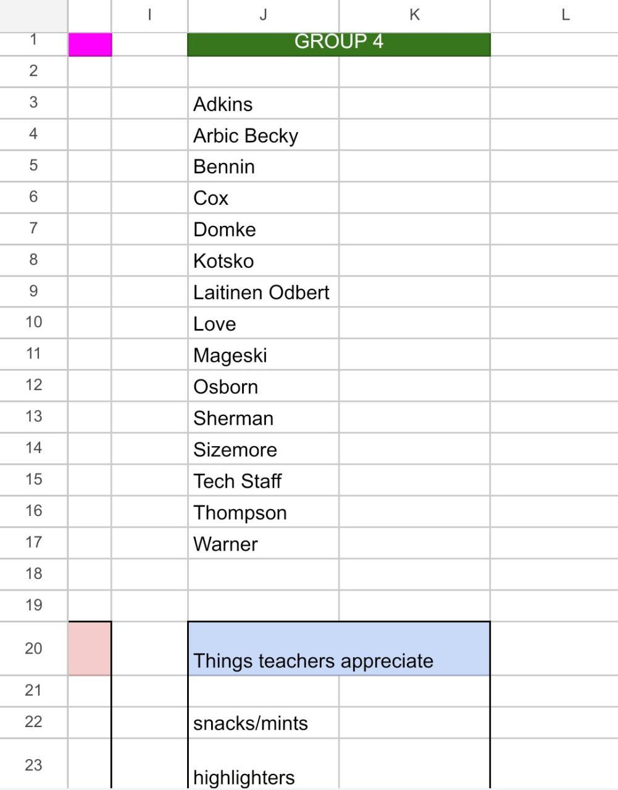Select the snacks/mints cell
618x790 pixels.
pos(263,723)
